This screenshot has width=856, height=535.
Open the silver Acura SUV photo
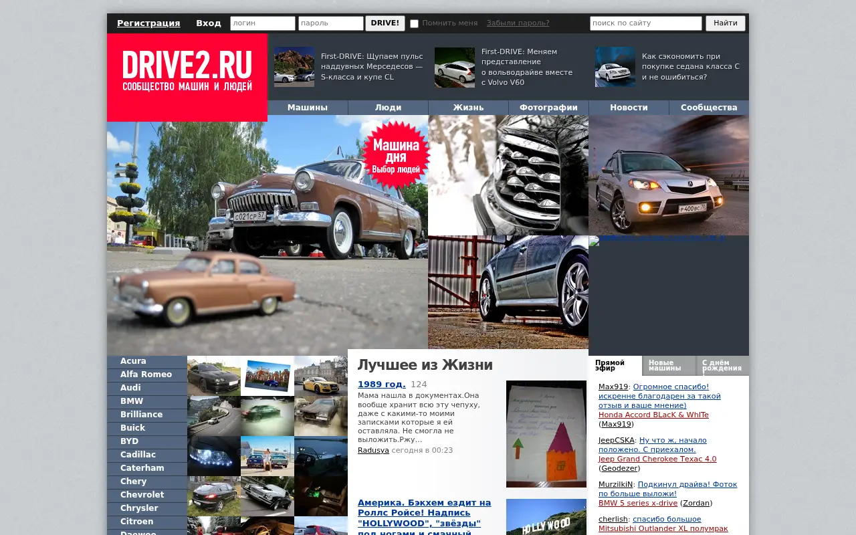point(669,175)
